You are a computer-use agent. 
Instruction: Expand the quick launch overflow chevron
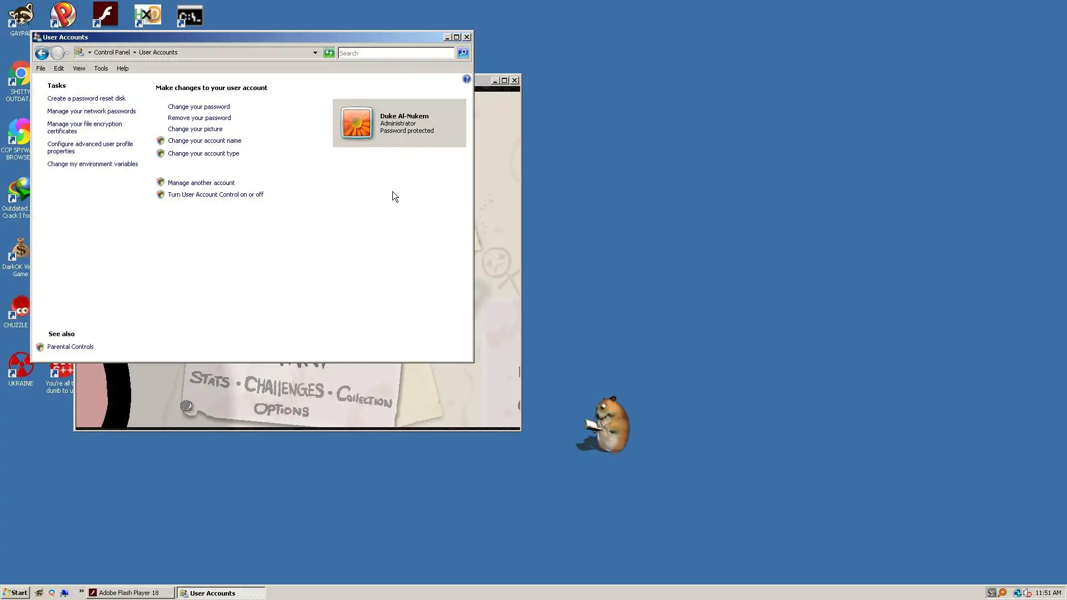81,591
